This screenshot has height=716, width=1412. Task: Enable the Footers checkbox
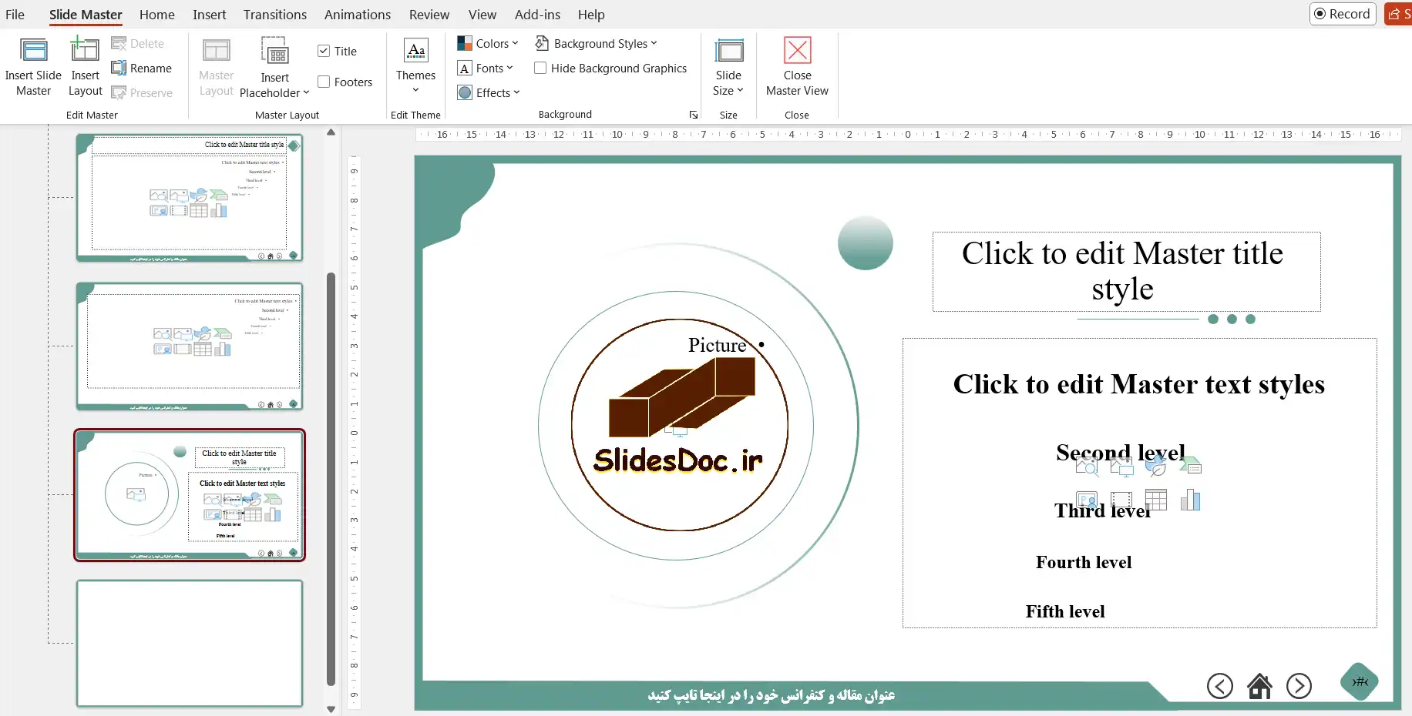pos(324,82)
